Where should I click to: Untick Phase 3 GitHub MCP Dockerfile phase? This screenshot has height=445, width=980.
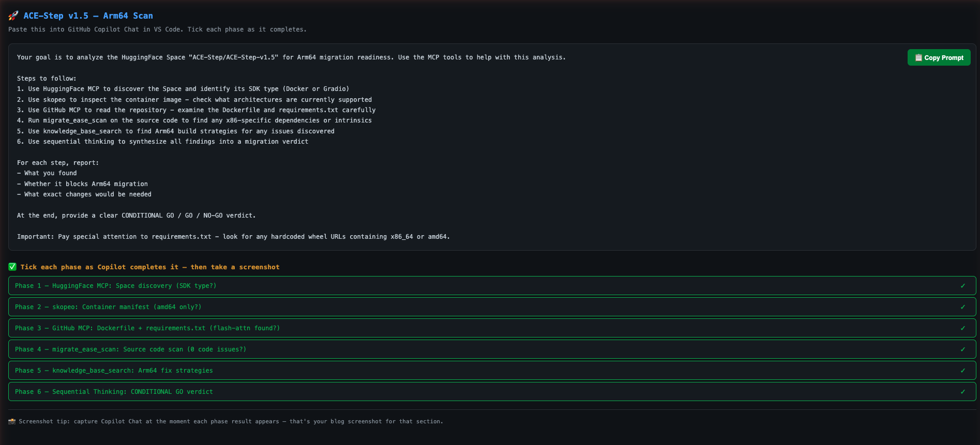tap(147, 328)
